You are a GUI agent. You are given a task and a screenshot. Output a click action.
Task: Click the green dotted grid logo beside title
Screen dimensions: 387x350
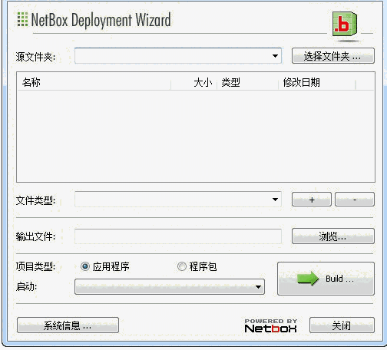pos(22,19)
